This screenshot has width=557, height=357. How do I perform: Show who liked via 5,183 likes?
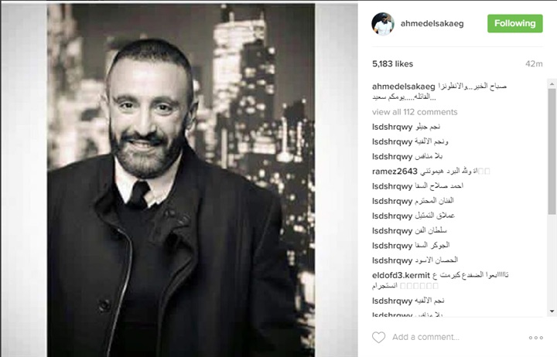392,64
